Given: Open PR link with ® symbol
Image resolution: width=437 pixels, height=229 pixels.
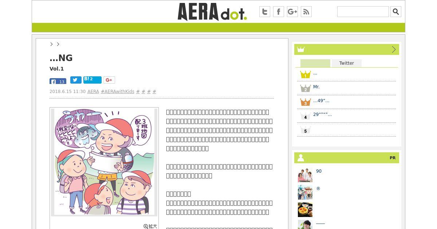Looking at the screenshot, I should pos(318,189).
